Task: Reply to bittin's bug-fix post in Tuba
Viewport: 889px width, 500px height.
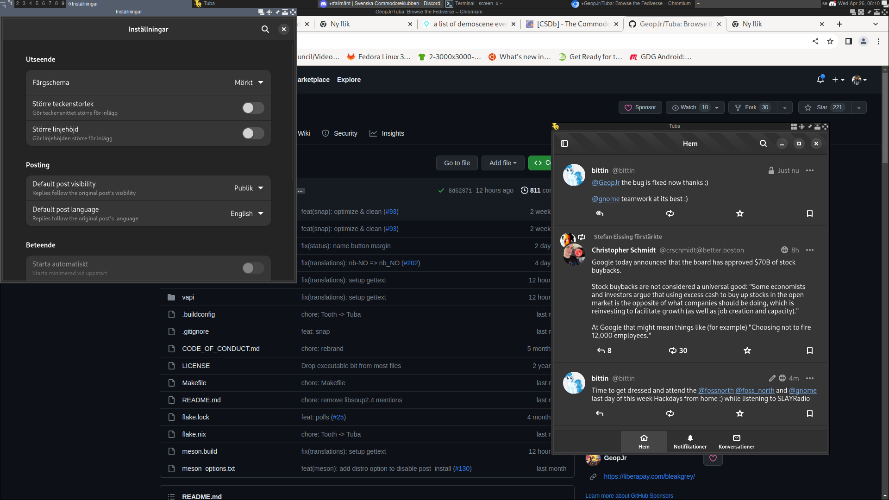Action: (x=599, y=213)
